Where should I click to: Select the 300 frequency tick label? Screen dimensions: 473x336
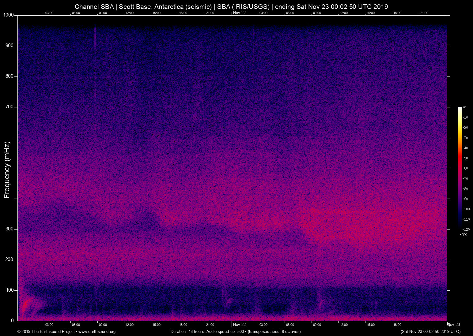click(9, 229)
